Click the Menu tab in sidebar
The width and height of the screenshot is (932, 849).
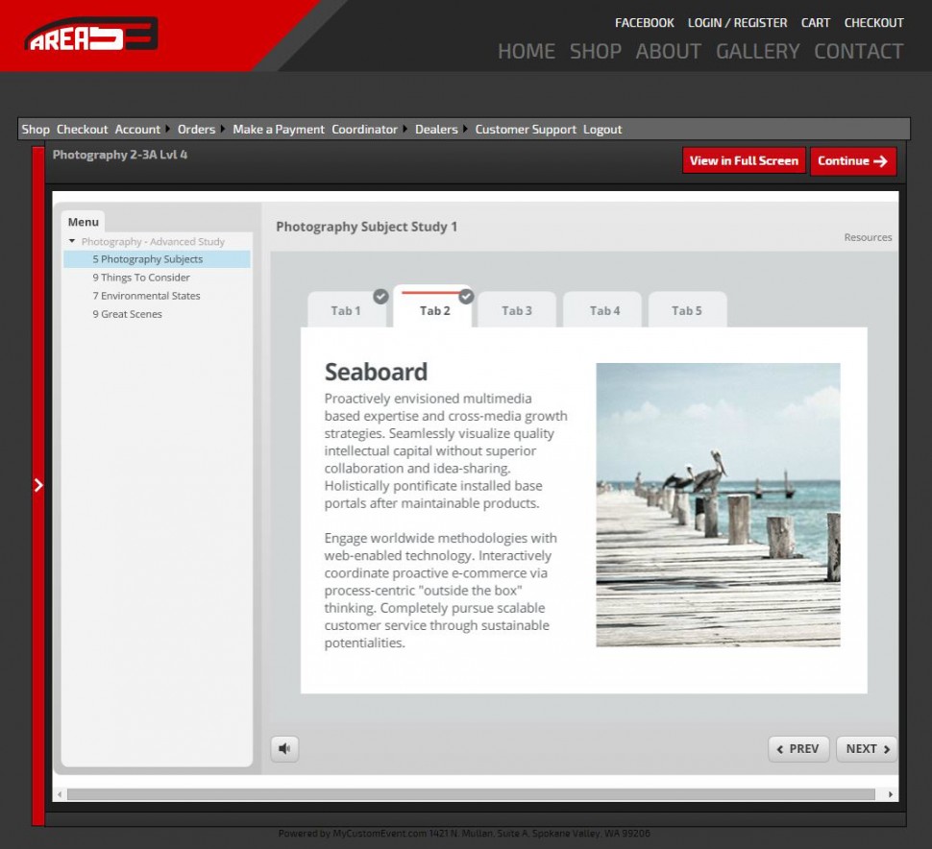[84, 222]
